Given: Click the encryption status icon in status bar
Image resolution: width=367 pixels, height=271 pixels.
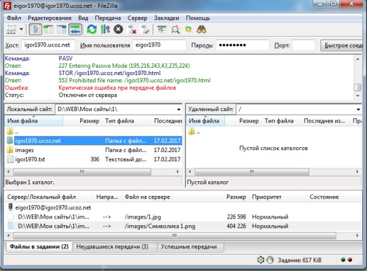Looking at the screenshot, I should coord(261,260).
